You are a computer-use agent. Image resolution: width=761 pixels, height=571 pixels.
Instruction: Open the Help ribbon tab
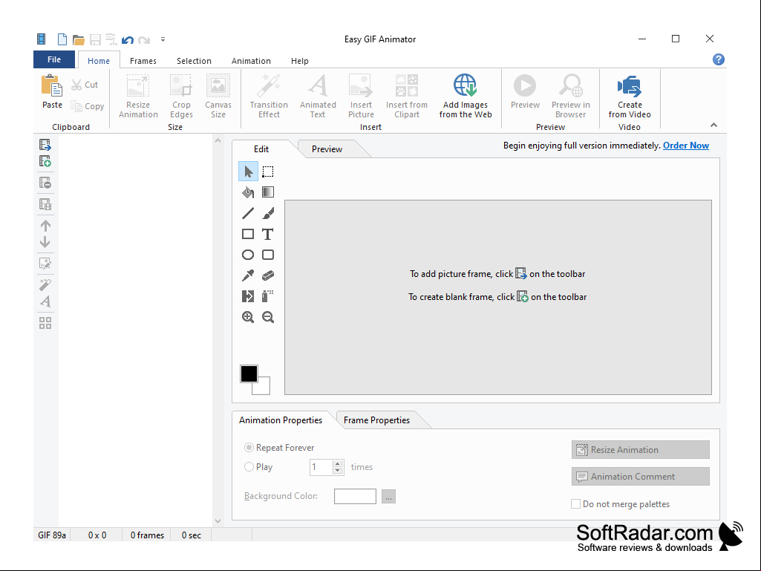(x=299, y=61)
